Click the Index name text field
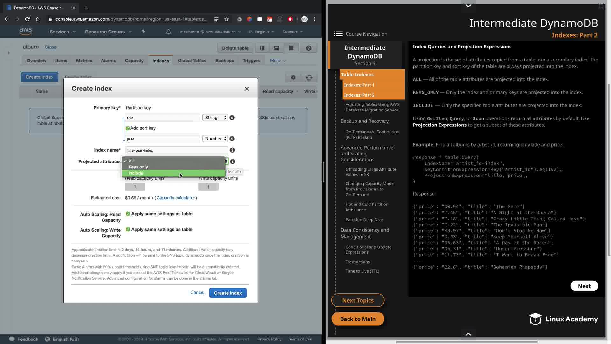Screen dimensions: 611x344 coord(176,150)
